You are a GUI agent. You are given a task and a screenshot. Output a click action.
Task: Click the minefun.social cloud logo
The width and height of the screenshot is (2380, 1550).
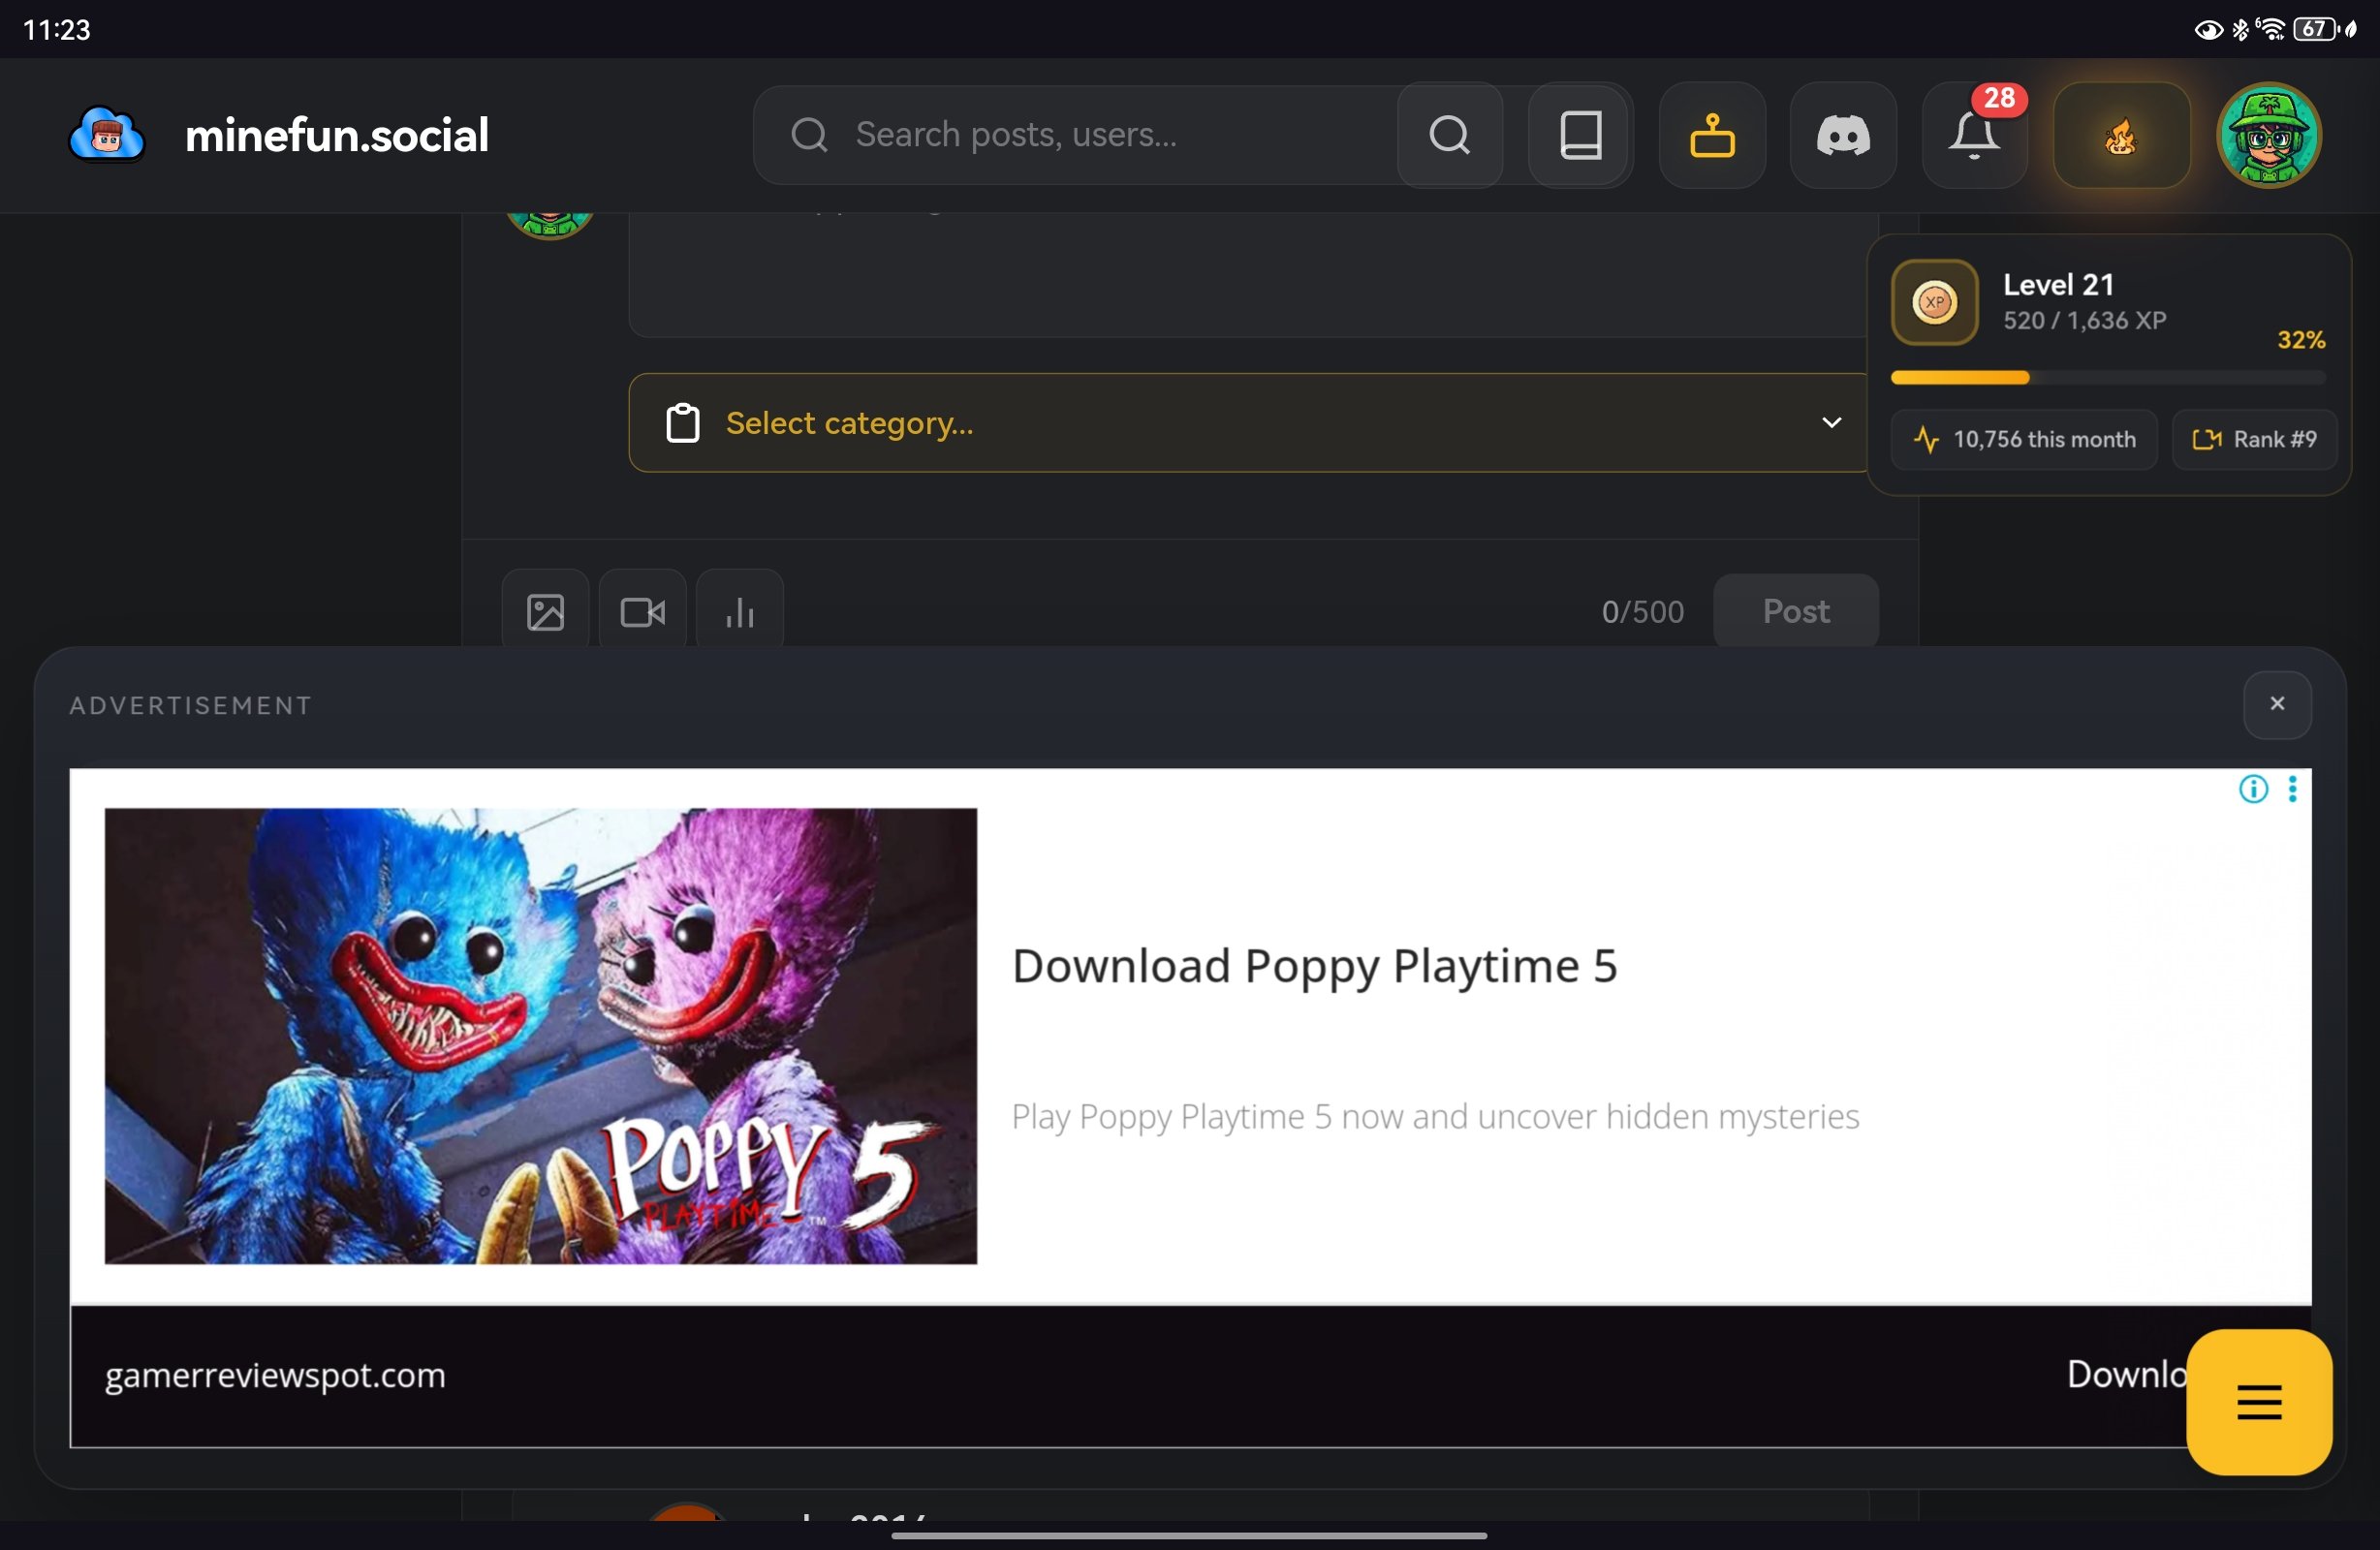[x=107, y=135]
